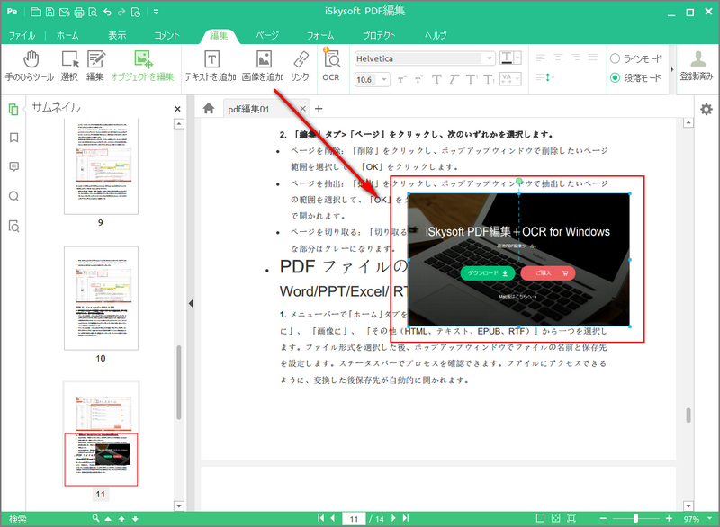
Task: Click 画像を追加 to insert an image
Action: [261, 67]
